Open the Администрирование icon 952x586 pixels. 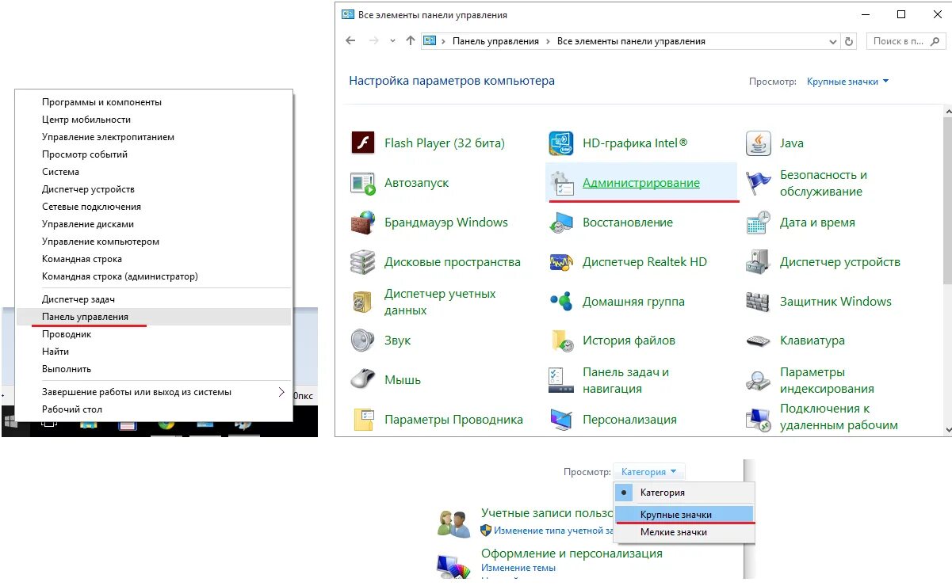click(561, 183)
